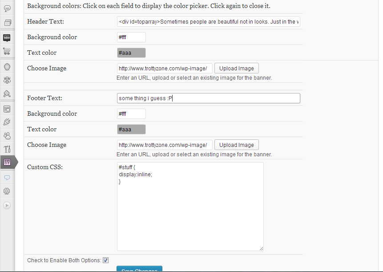The width and height of the screenshot is (383, 272).
Task: Toggle the Check to Enable Both Options checkbox
Action: click(x=105, y=260)
